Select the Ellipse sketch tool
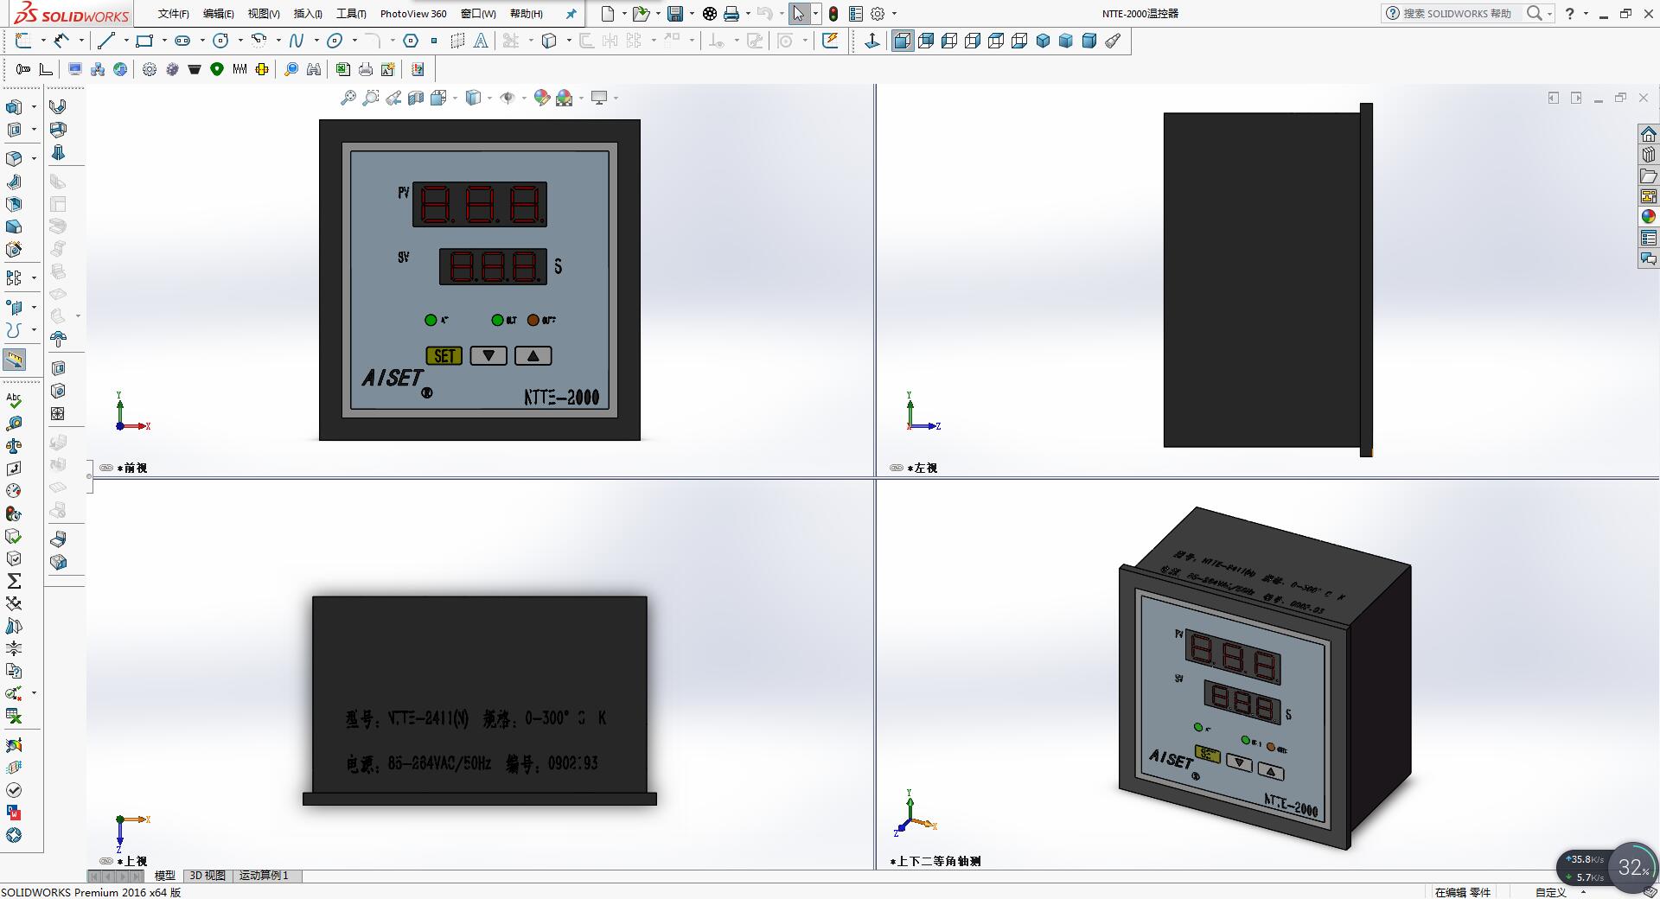Viewport: 1660px width, 899px height. pos(335,40)
